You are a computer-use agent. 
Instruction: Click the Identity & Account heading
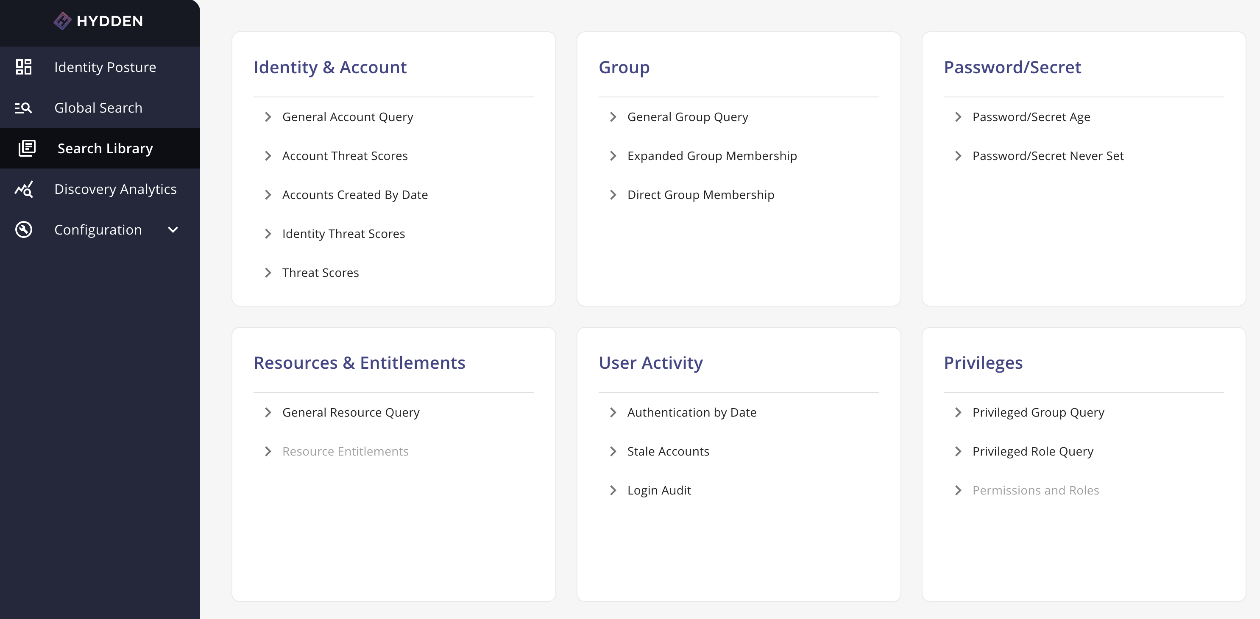point(330,67)
